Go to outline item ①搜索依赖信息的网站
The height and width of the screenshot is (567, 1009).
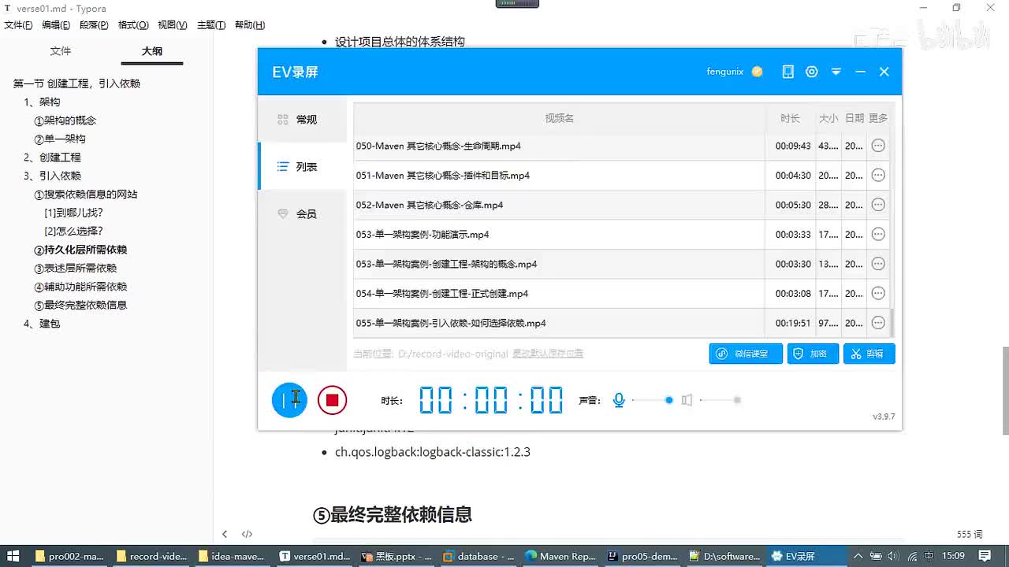pos(85,195)
